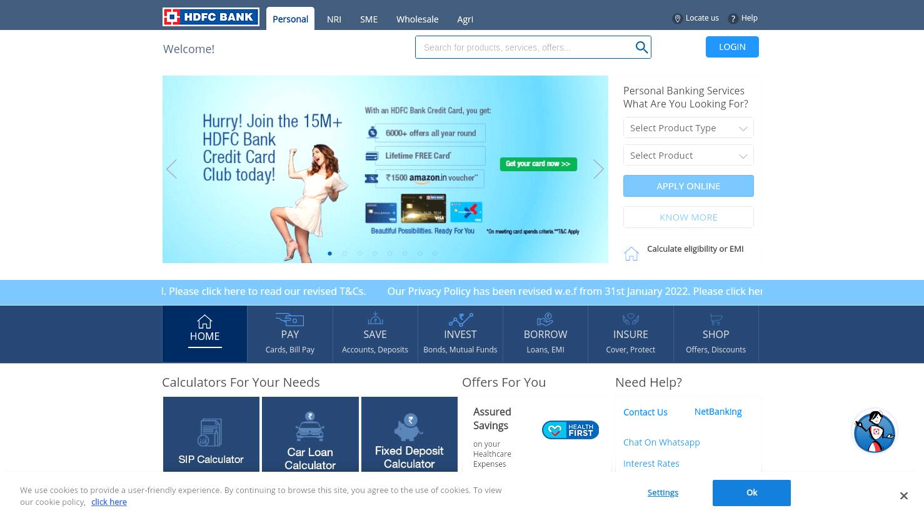Viewport: 924px width, 523px height.
Task: Click the Help question mark icon
Action: coord(733,19)
